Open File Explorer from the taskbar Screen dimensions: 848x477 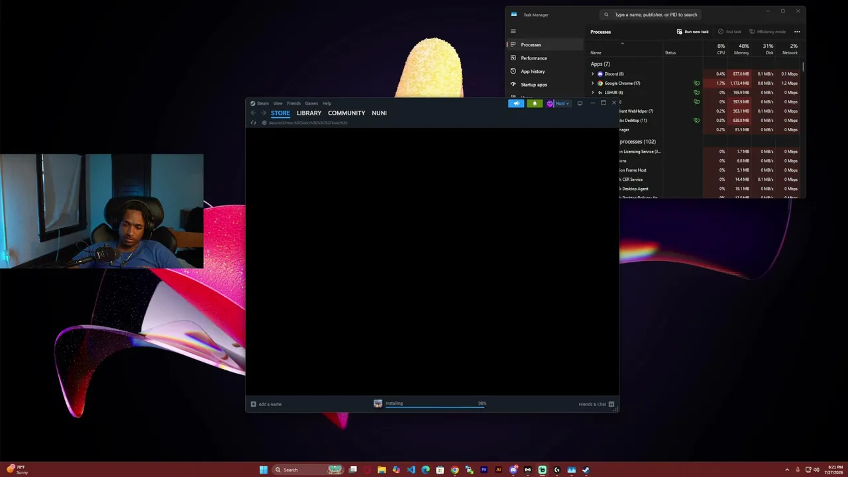pos(382,470)
